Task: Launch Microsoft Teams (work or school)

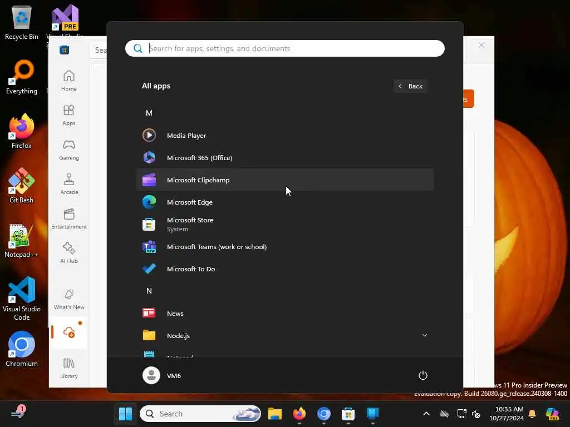Action: click(284, 246)
